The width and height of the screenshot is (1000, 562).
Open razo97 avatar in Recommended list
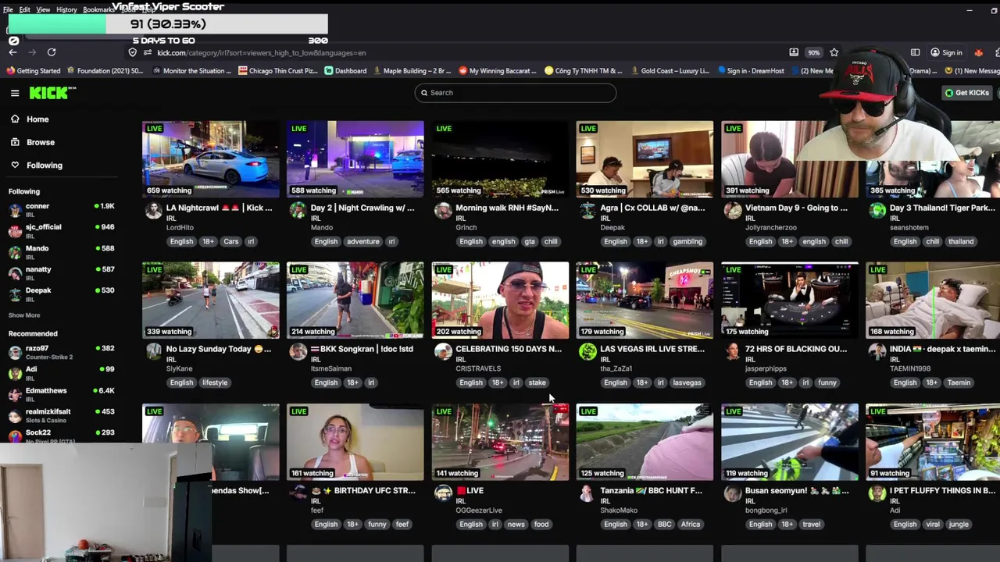coord(15,352)
